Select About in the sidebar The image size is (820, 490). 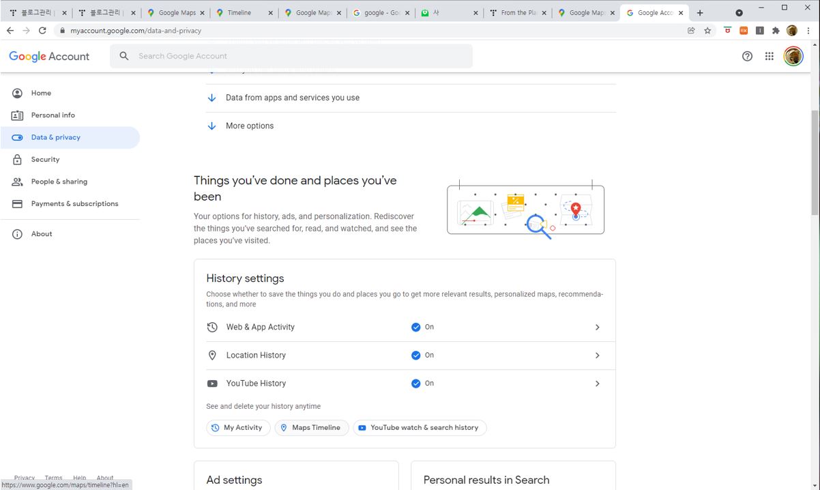[x=70, y=234]
